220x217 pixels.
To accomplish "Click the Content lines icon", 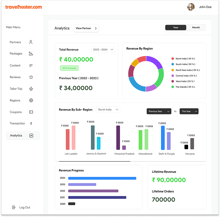I will click(31, 66).
